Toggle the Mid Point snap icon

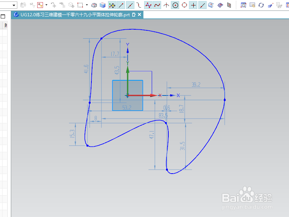point(130,5)
